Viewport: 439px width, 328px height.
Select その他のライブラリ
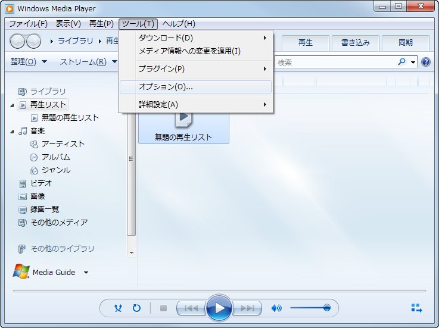click(62, 248)
